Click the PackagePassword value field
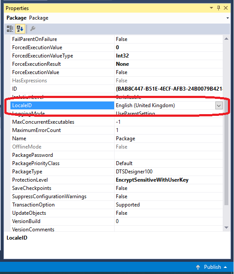234x274 pixels. 168,155
